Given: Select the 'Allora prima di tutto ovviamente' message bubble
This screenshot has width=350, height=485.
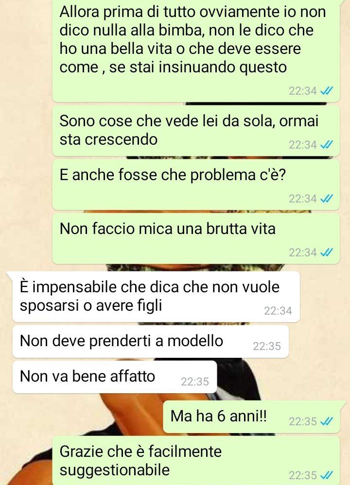Looking at the screenshot, I should (196, 50).
